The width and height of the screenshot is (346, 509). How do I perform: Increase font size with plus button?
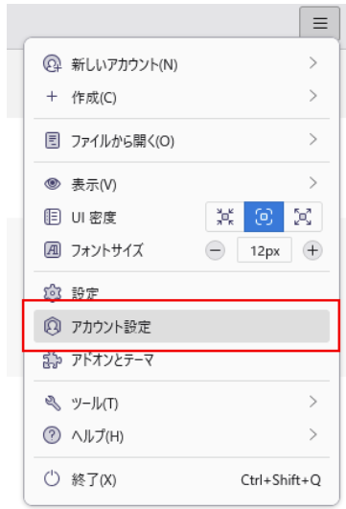click(x=312, y=250)
